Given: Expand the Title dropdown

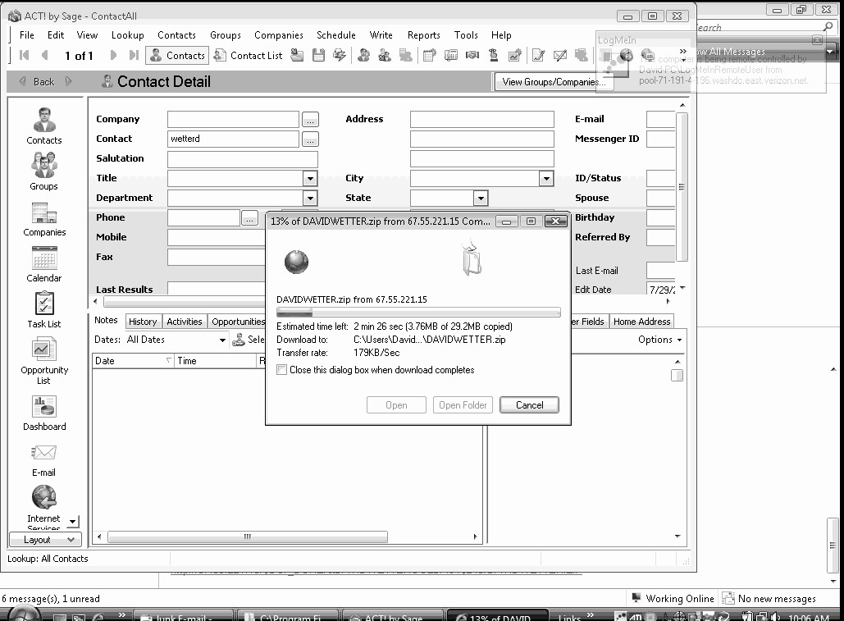Looking at the screenshot, I should pos(310,178).
